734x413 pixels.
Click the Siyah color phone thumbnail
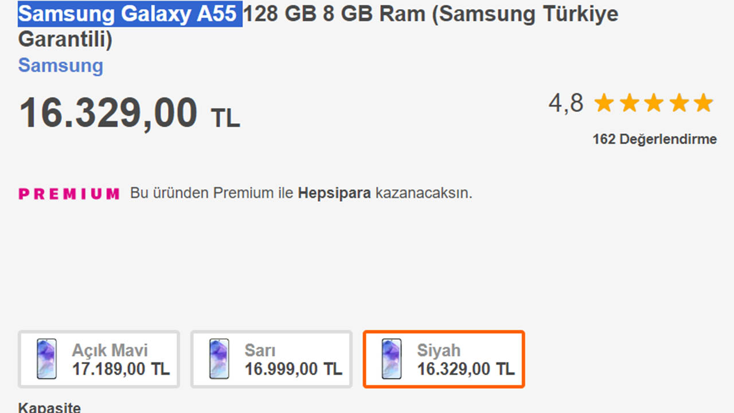coord(391,359)
